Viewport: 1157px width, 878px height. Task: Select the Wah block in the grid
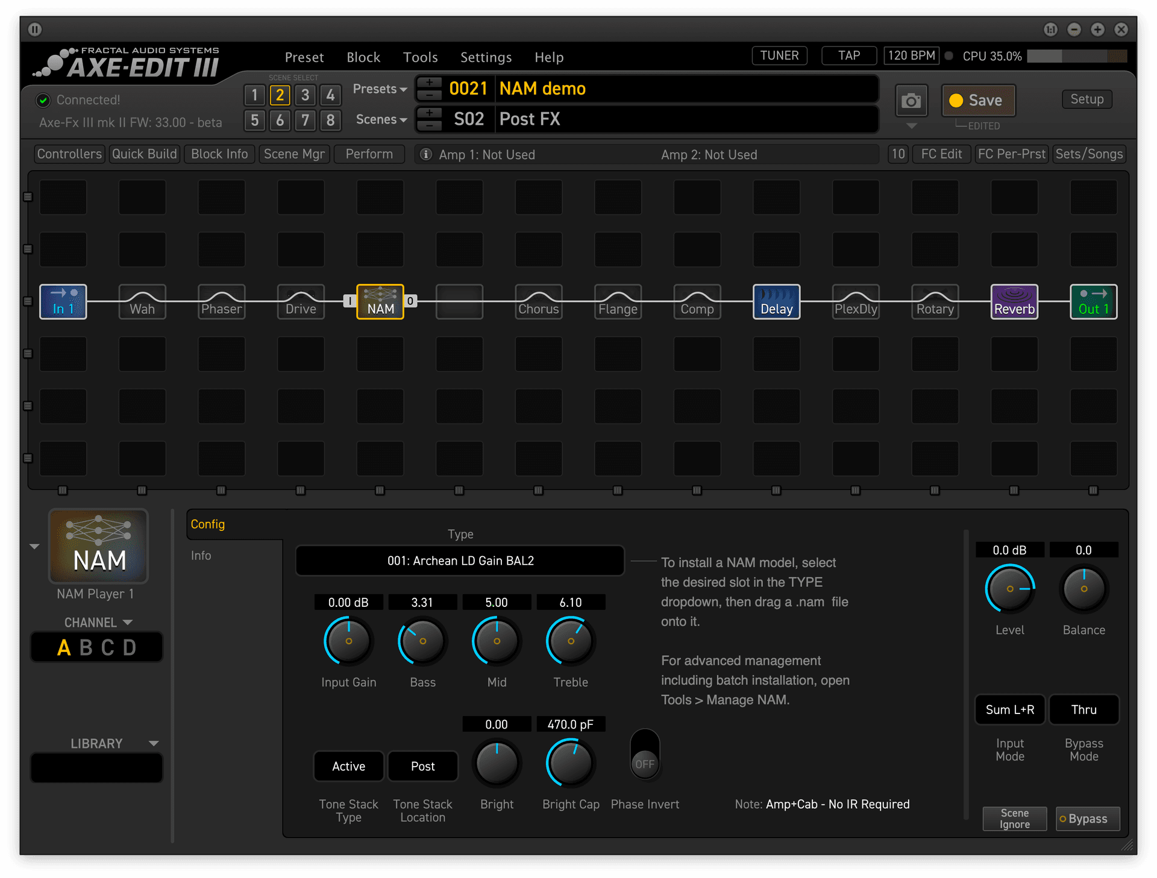[142, 301]
